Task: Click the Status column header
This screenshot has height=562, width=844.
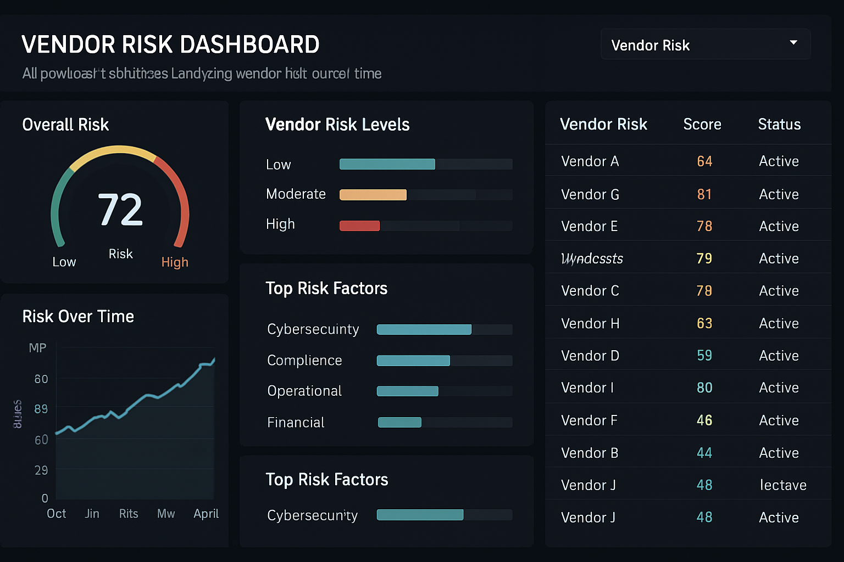Action: coord(779,124)
